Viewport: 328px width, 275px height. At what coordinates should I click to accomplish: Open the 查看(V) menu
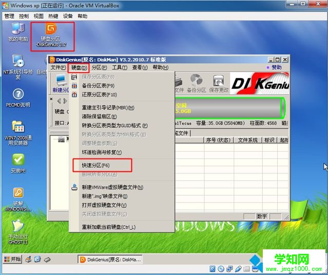pyautogui.click(x=140, y=67)
